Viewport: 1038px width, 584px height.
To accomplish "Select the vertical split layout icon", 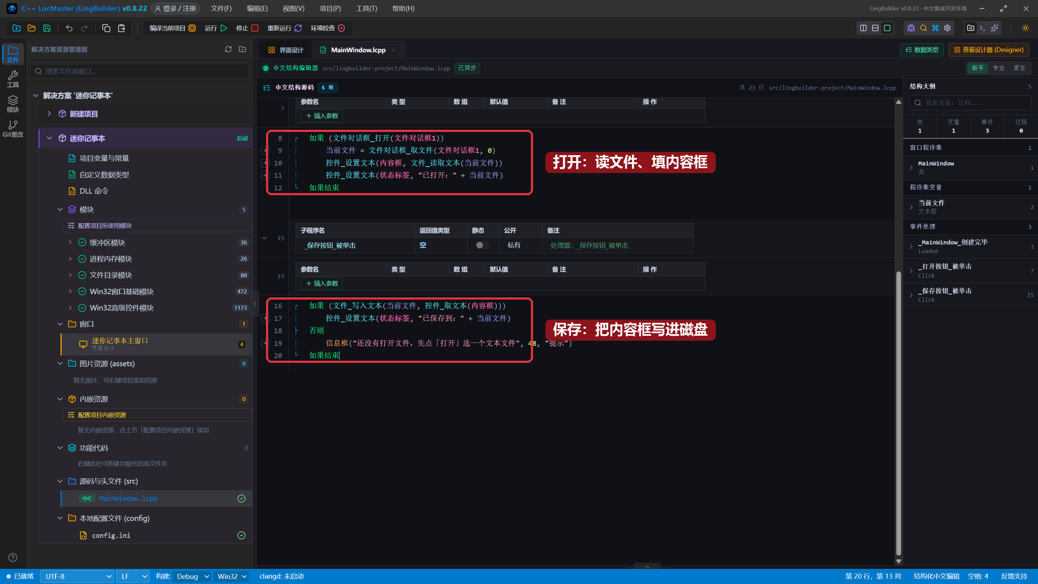I will click(x=863, y=28).
